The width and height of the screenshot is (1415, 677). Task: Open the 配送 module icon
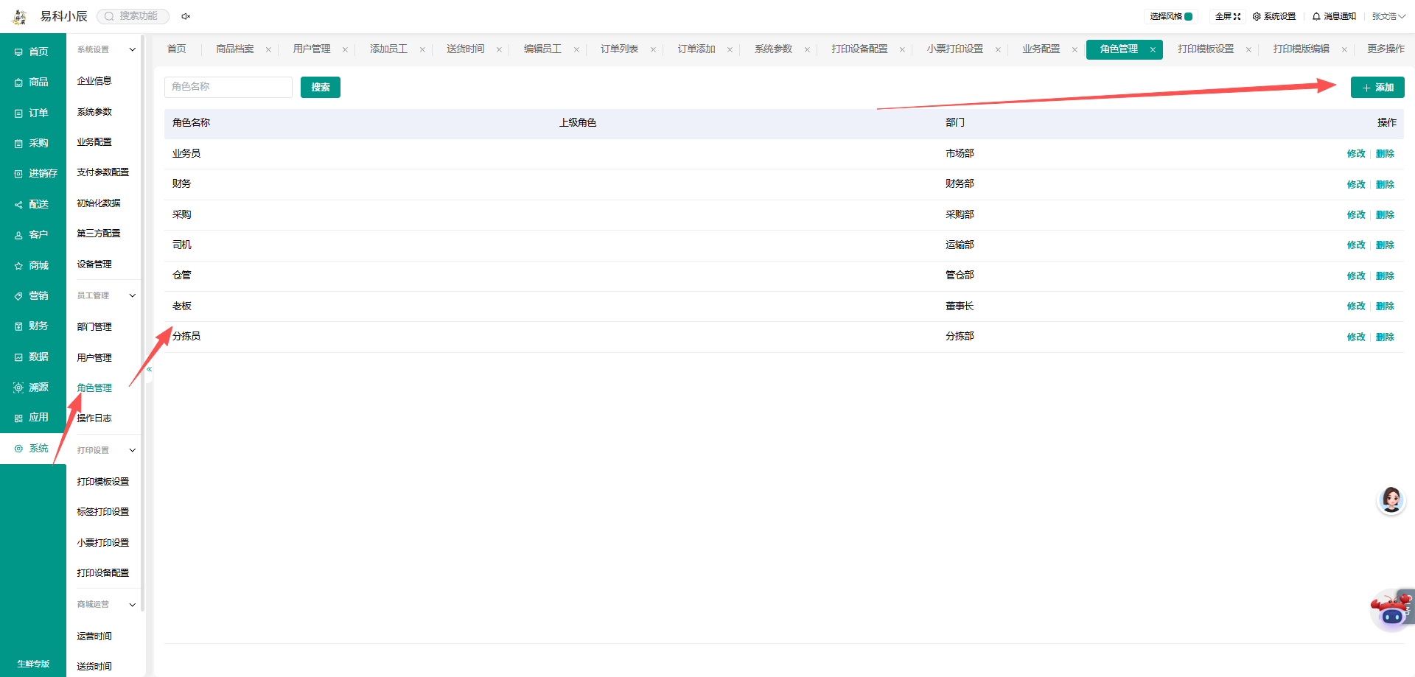(18, 205)
